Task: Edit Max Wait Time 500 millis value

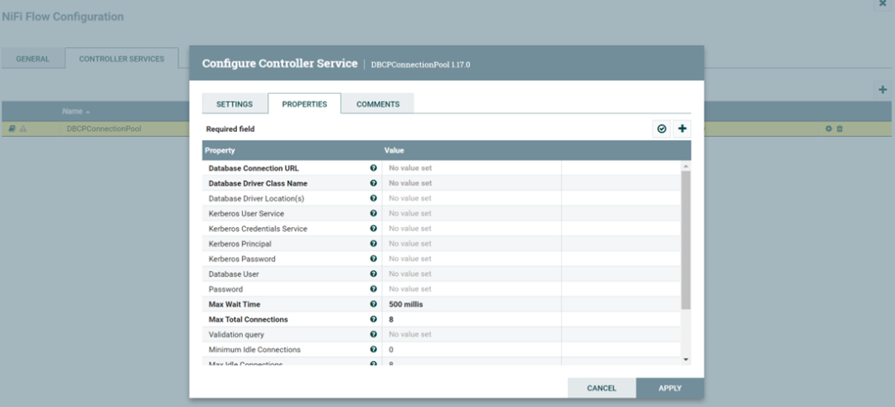Action: point(472,304)
